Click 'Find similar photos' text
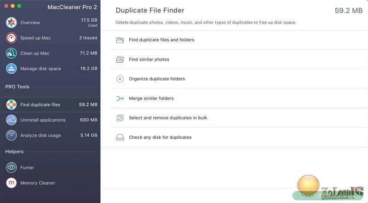This screenshot has height=203, width=368. click(x=149, y=60)
